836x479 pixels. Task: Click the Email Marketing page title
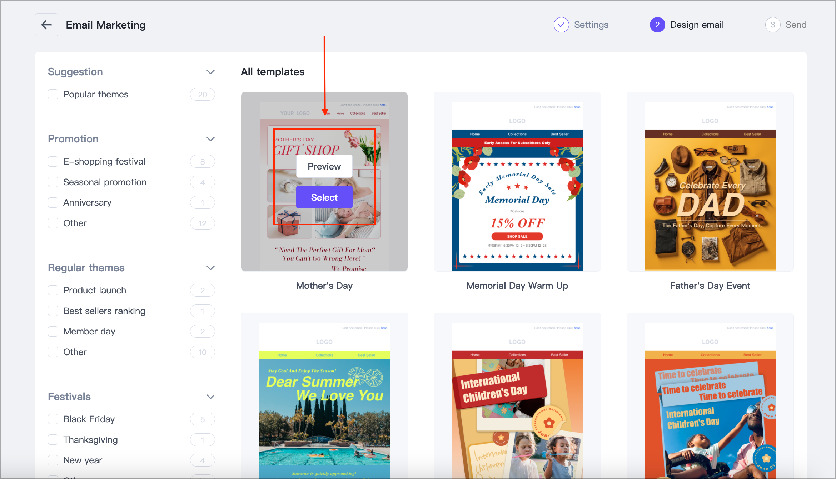tap(106, 25)
